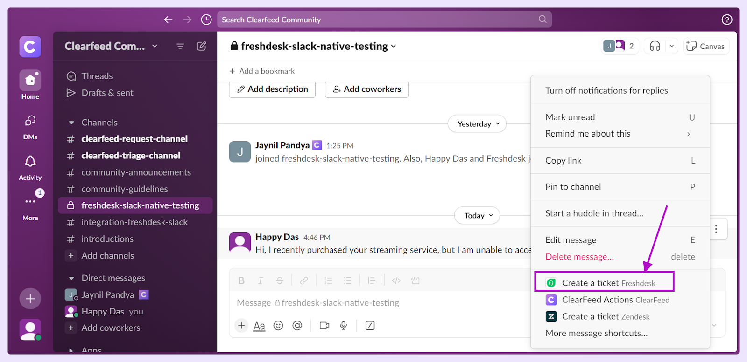The width and height of the screenshot is (747, 362).
Task: Open the history clock icon
Action: pyautogui.click(x=206, y=20)
